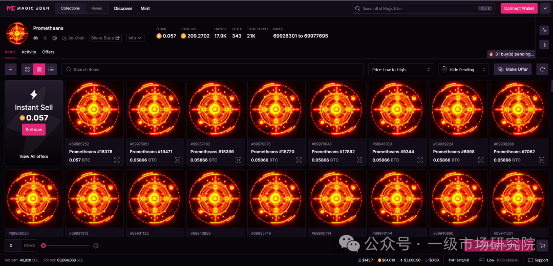
Task: Click the inscription number #69970876
Action: coord(261,144)
